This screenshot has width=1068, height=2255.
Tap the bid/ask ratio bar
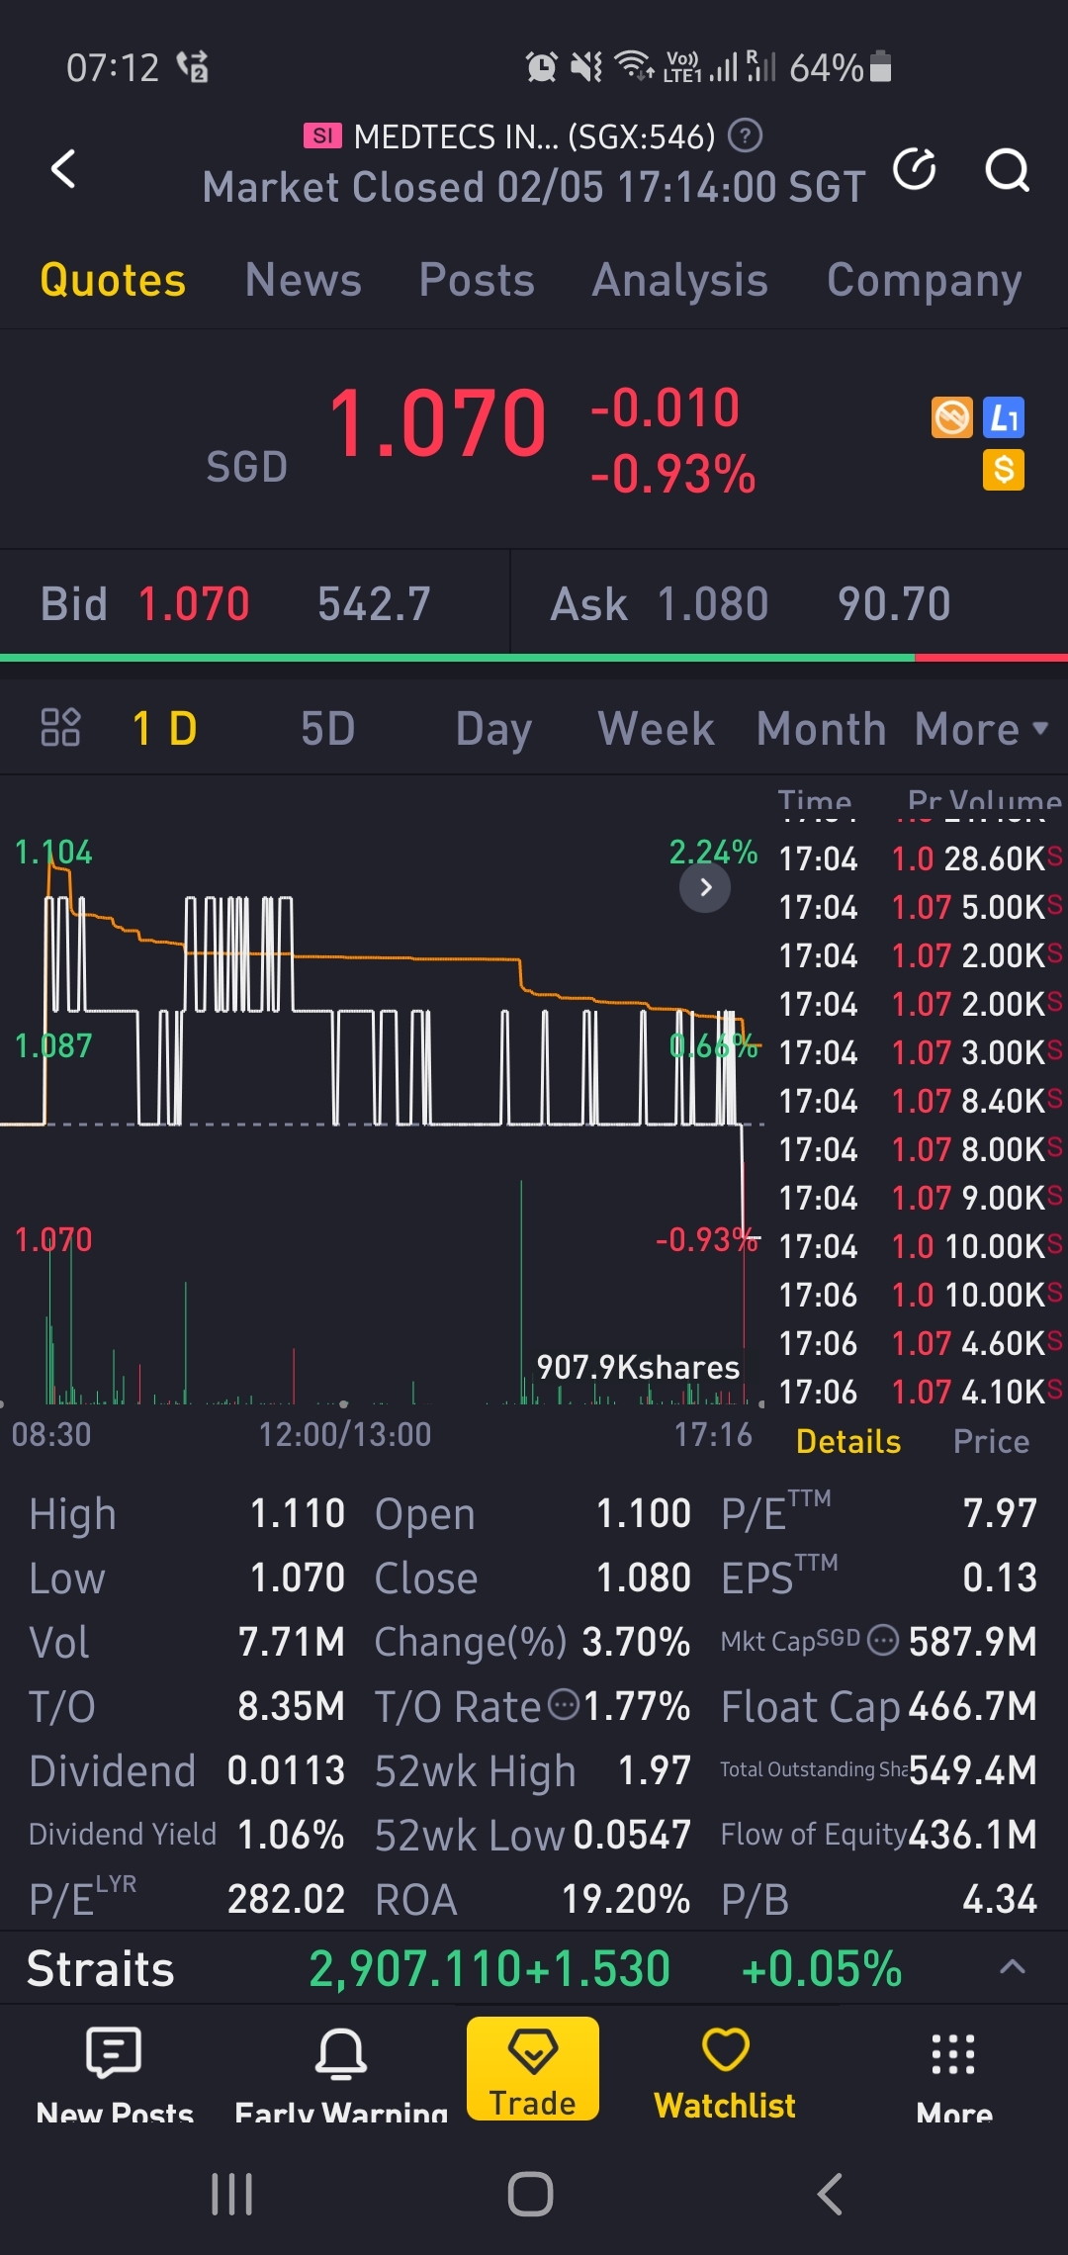pos(534,658)
